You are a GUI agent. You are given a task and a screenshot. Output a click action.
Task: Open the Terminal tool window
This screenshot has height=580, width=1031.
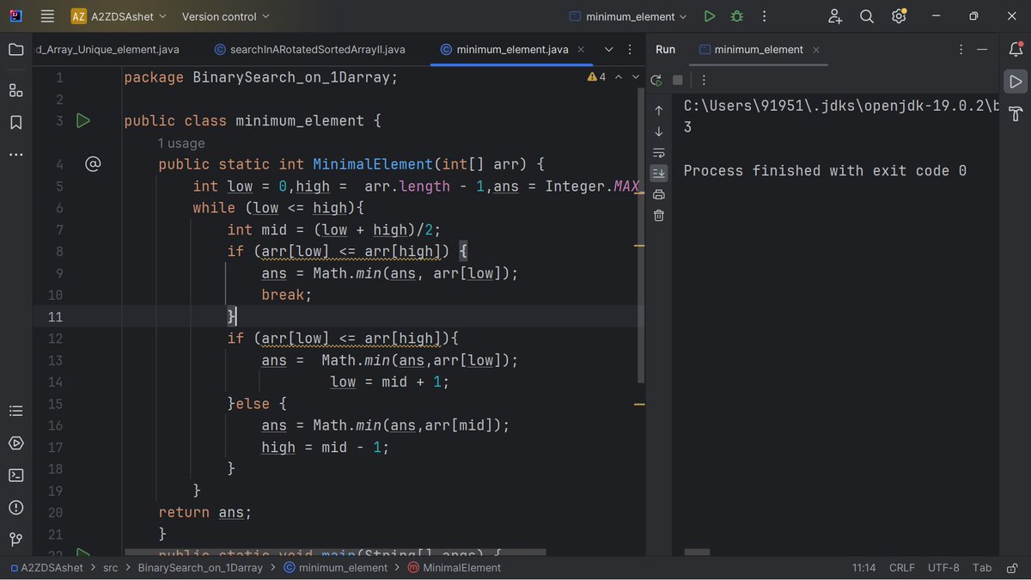pos(15,474)
